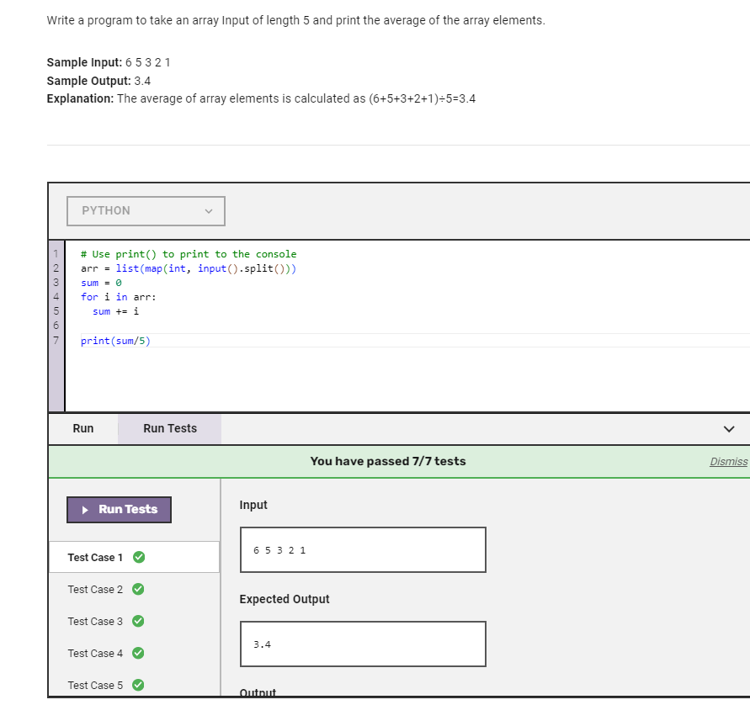Click the Input box showing 6 5 3 2 1
This screenshot has height=705, width=750.
(x=363, y=550)
